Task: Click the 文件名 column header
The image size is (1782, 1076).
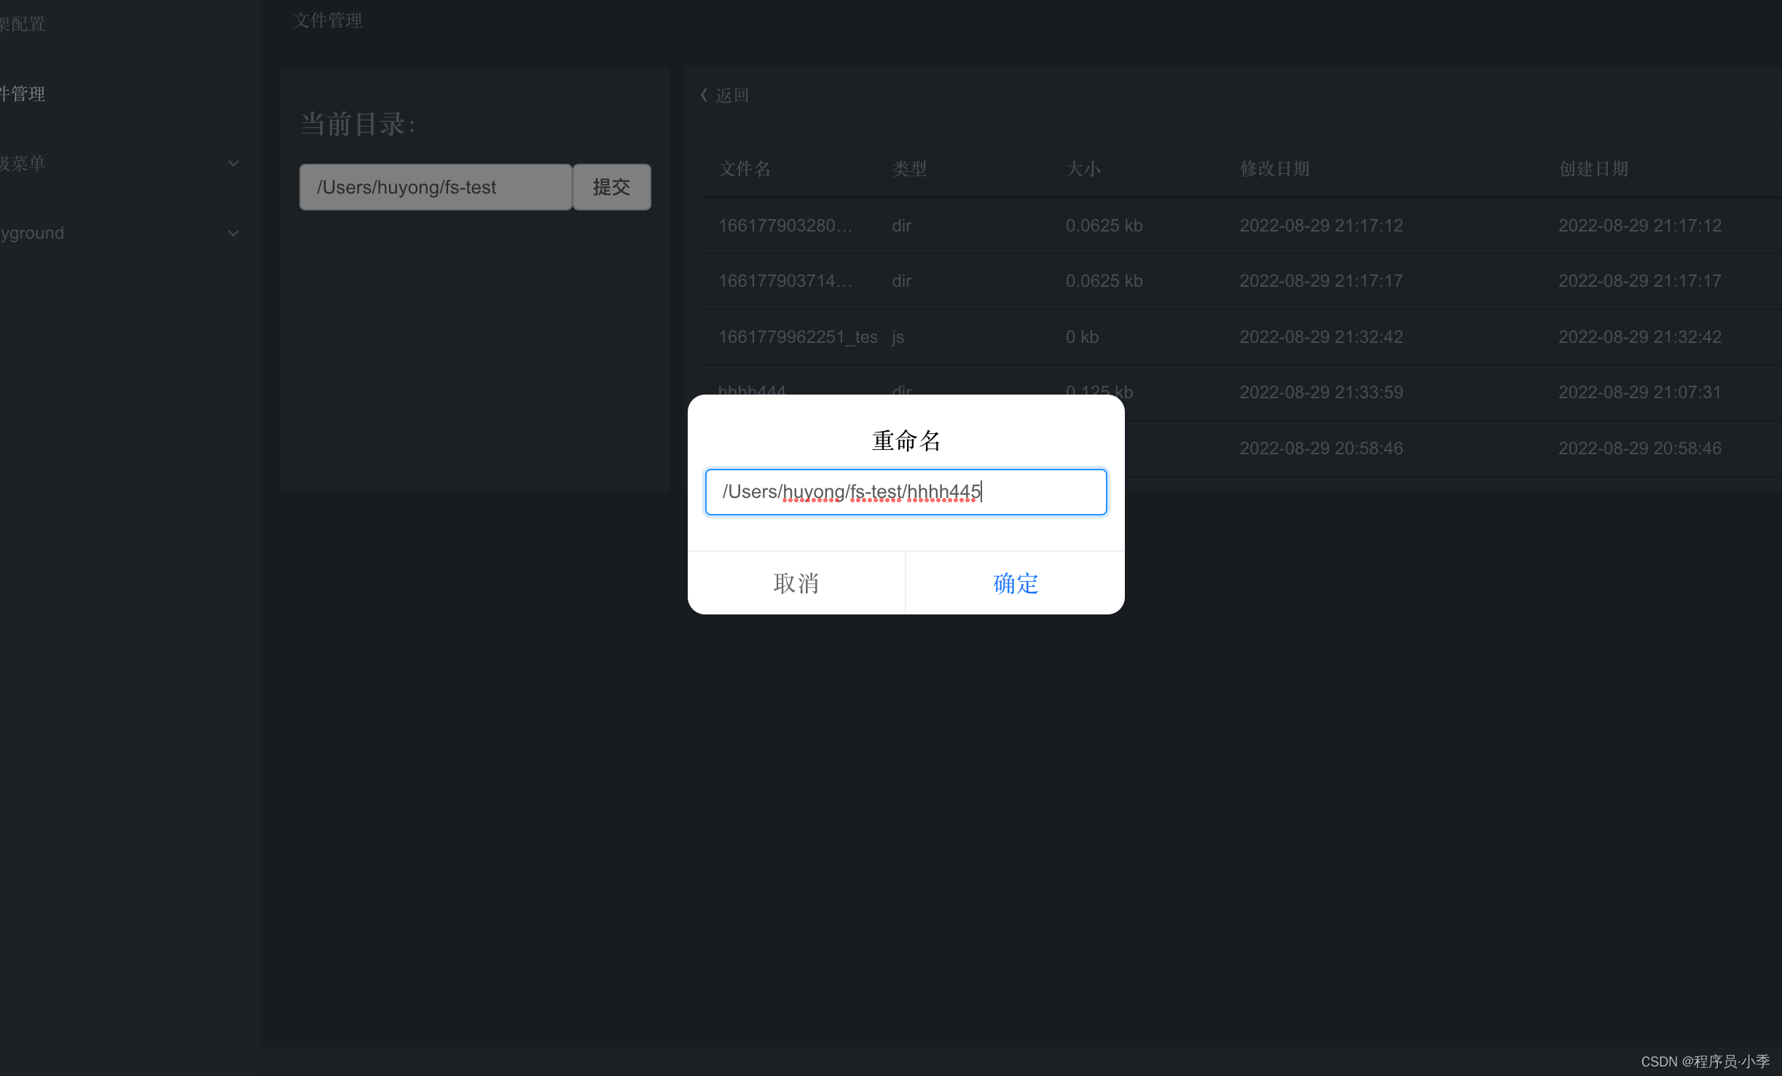Action: coord(745,169)
